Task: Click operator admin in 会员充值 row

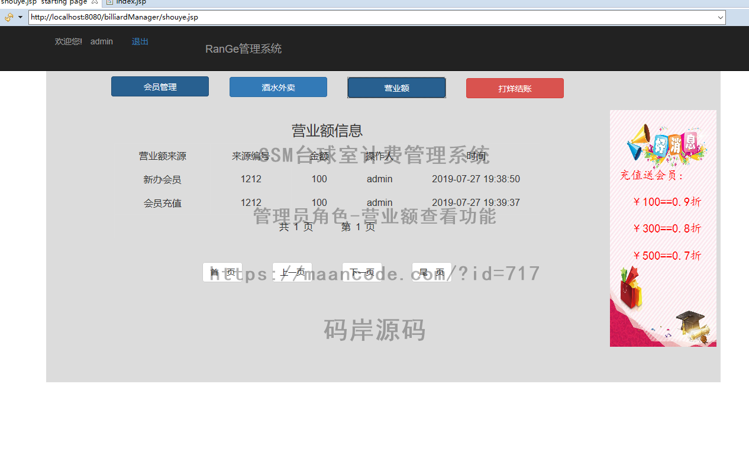Action: click(379, 202)
